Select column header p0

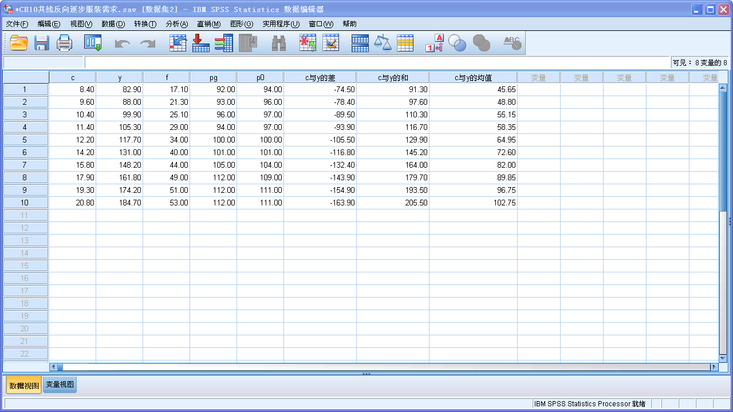260,77
